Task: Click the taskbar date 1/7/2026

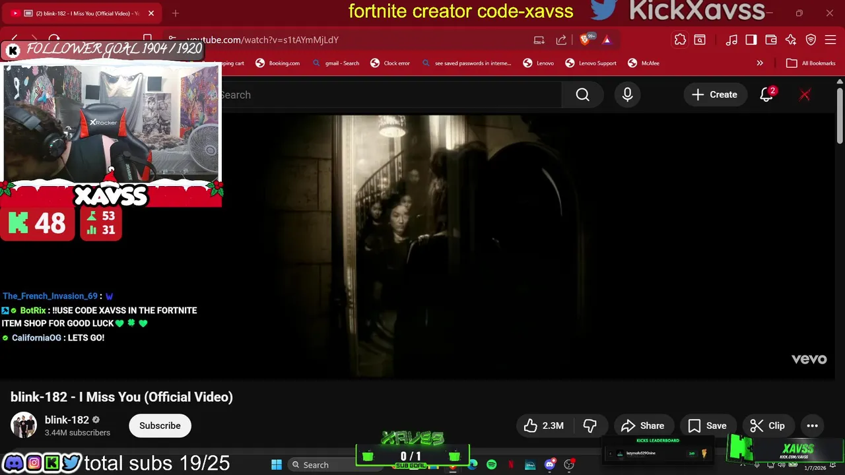Action: pos(815,468)
